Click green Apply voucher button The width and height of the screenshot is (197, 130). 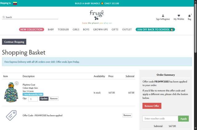tap(183, 119)
